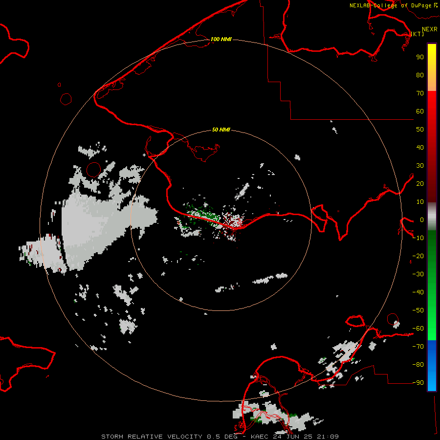The image size is (440, 440).
Task: Click the -60 value on velocity scale
Action: [418, 329]
